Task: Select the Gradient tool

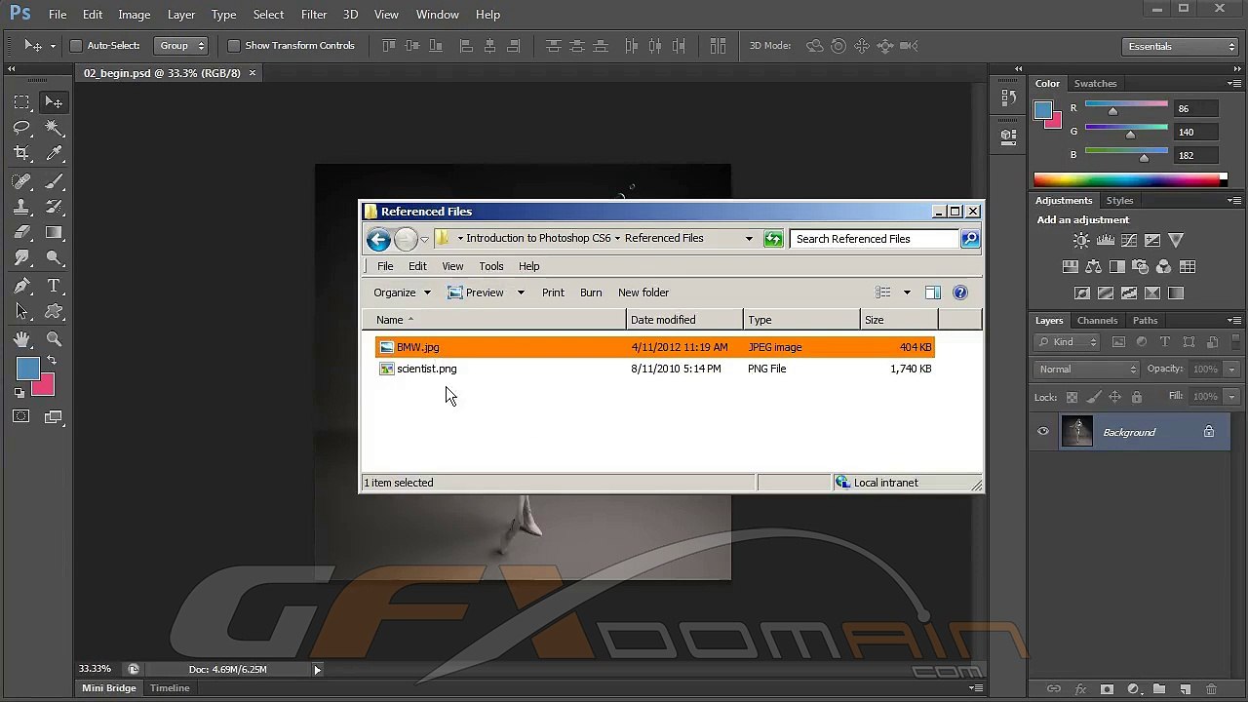Action: [x=55, y=232]
